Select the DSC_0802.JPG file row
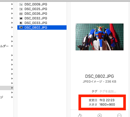The width and height of the screenshot is (130, 117). (42, 28)
